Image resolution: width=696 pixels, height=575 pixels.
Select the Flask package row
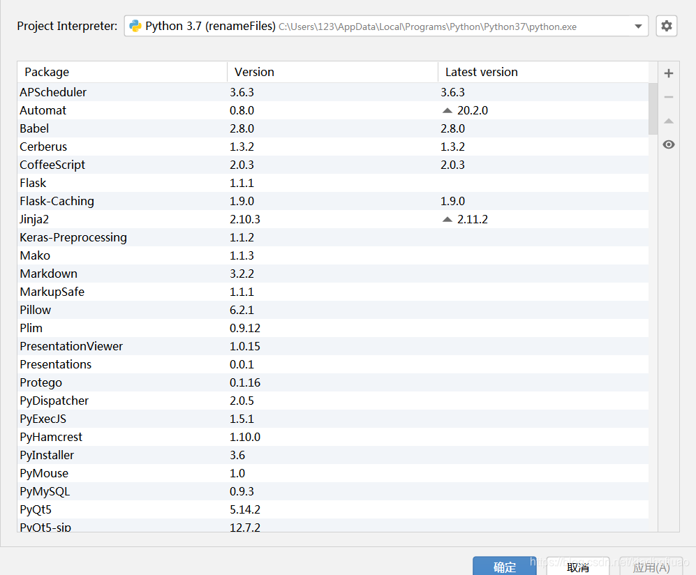[x=333, y=184]
